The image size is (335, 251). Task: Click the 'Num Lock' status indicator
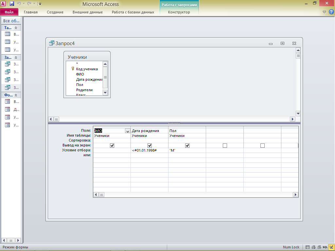coord(291,247)
